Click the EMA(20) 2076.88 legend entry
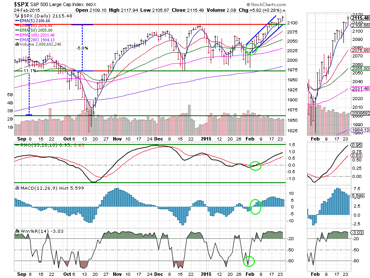The height and width of the screenshot is (278, 370). coord(34,26)
